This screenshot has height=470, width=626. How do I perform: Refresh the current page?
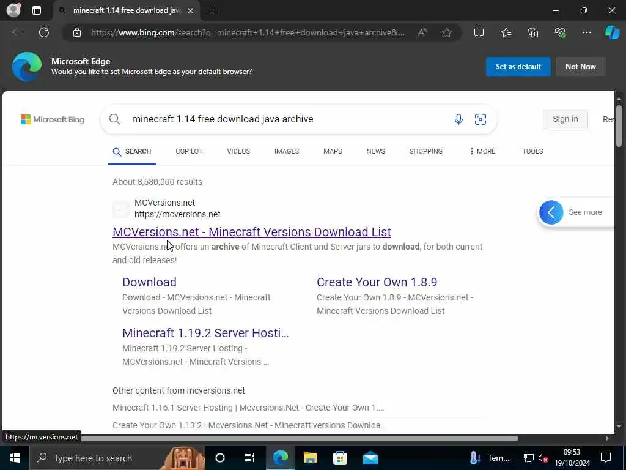pyautogui.click(x=44, y=32)
